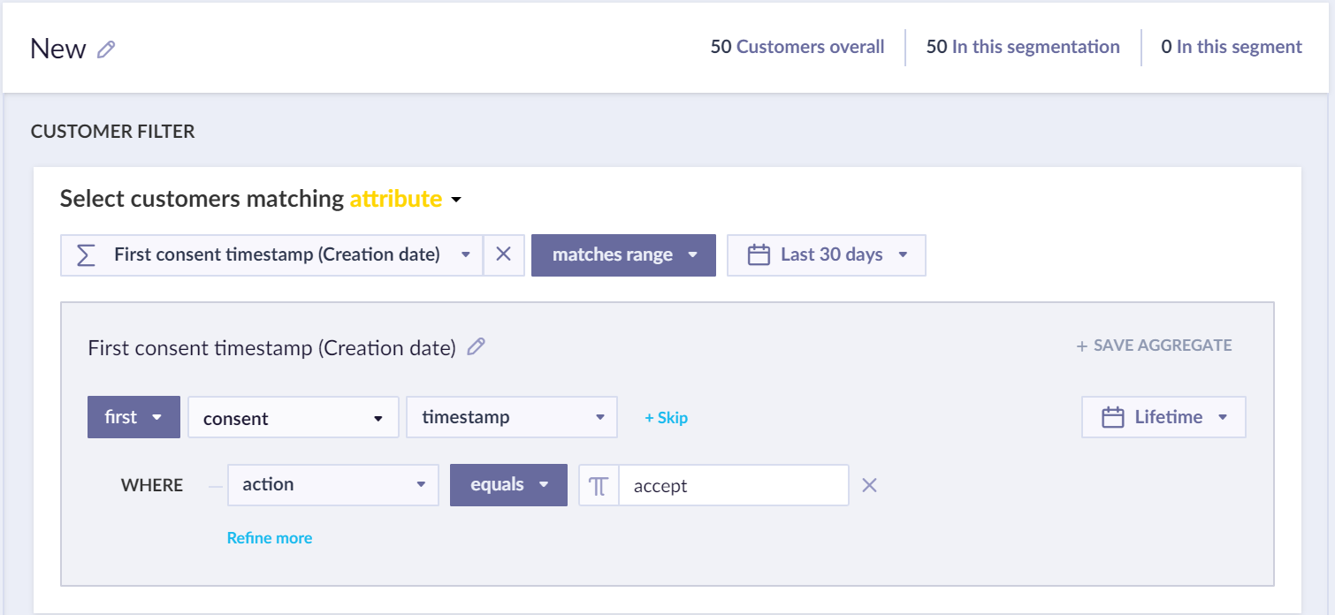Open the equals operator dropdown
Image resolution: width=1335 pixels, height=615 pixels.
point(508,485)
